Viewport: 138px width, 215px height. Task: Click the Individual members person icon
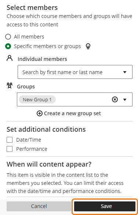tap(10, 58)
